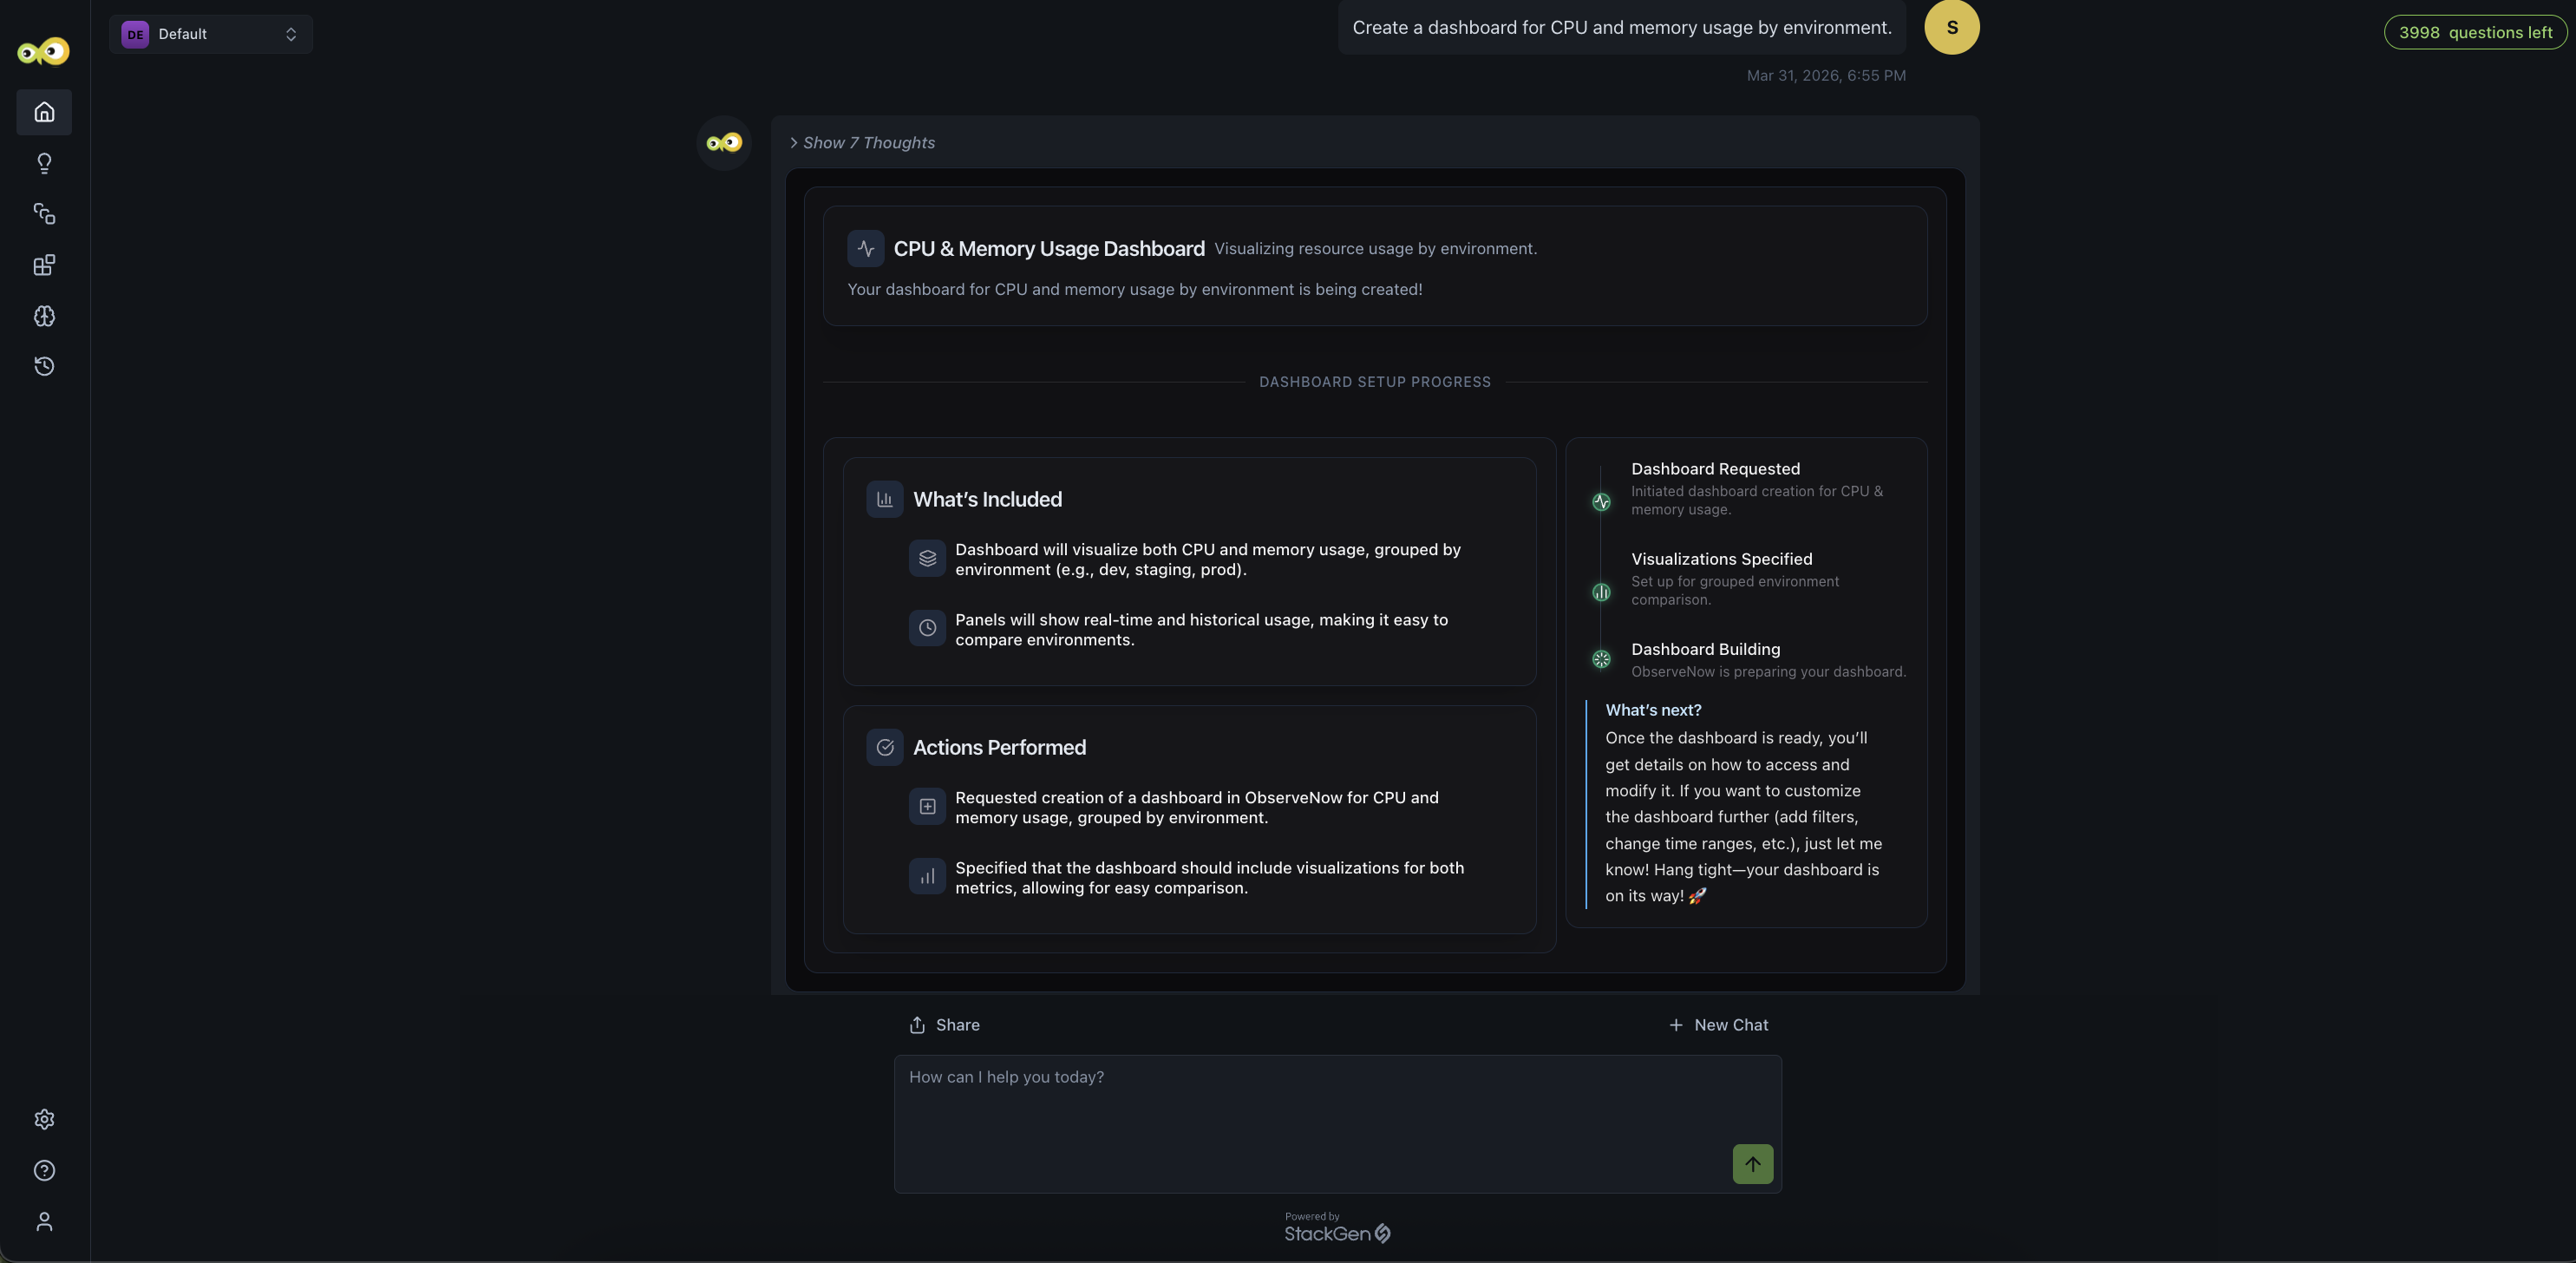Open chat history clock icon

[x=44, y=366]
